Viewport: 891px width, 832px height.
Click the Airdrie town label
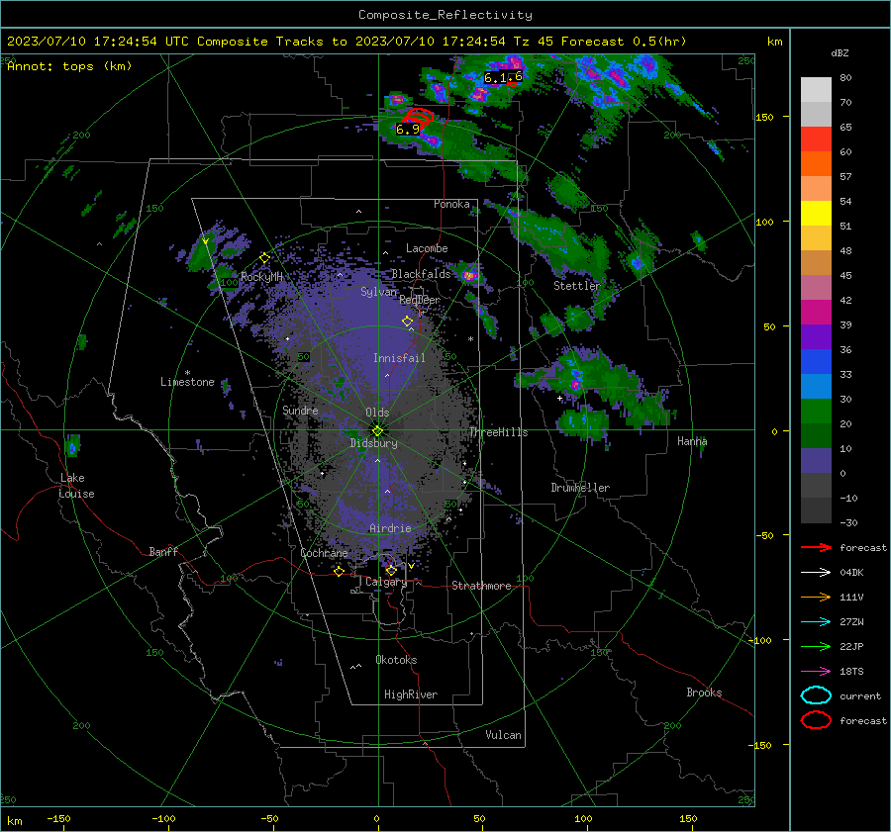390,528
